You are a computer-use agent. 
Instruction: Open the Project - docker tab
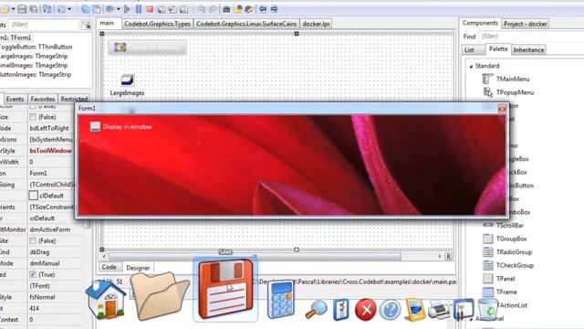[526, 24]
